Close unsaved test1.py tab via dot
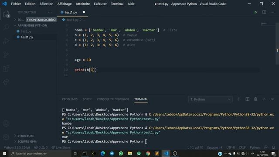 pos(84,12)
